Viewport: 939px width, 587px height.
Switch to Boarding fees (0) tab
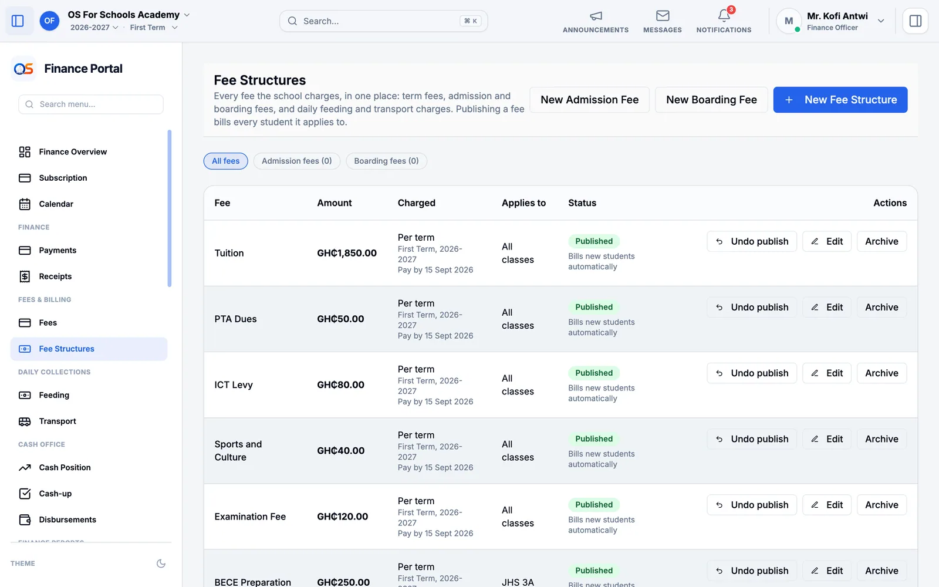coord(386,161)
